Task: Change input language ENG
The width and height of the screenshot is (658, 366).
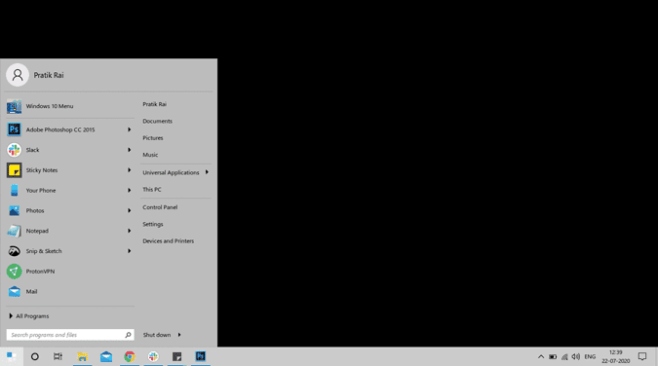Action: coord(590,357)
